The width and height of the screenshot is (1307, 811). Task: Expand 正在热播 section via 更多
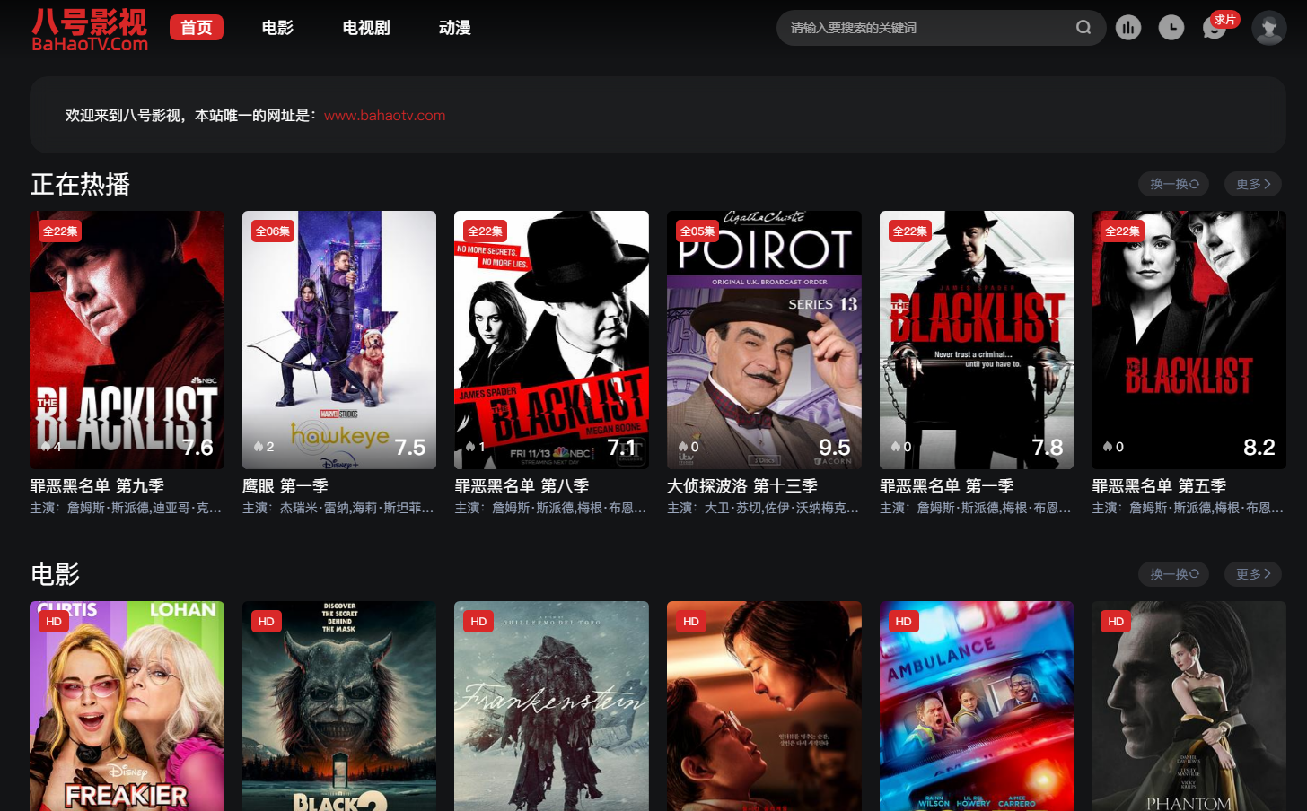tap(1252, 184)
